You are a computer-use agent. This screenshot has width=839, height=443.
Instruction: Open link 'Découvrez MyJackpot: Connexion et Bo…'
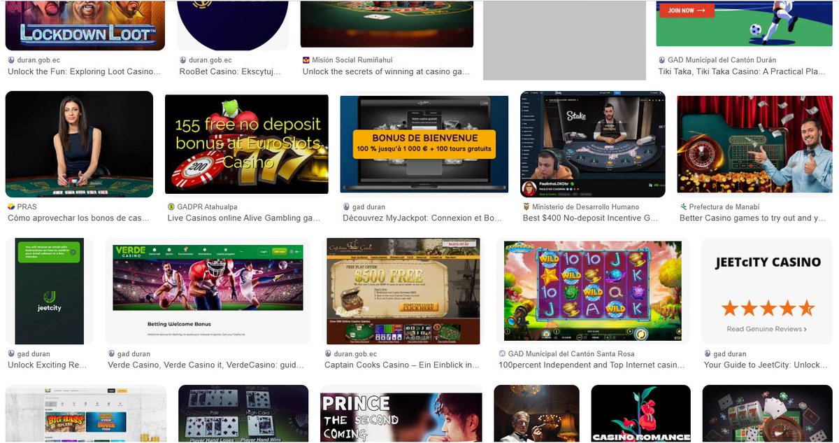click(x=422, y=218)
